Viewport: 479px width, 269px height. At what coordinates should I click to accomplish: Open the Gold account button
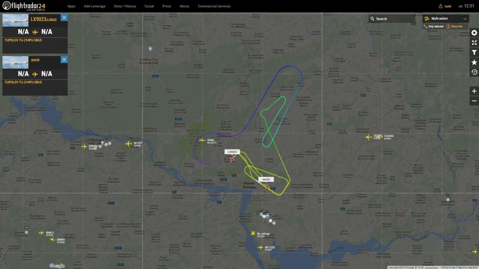click(x=445, y=6)
